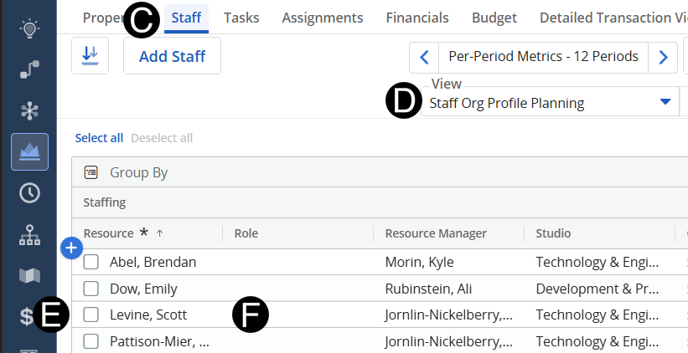Image resolution: width=688 pixels, height=353 pixels.
Task: Check the Dow, Emily row checkbox
Action: coord(91,289)
